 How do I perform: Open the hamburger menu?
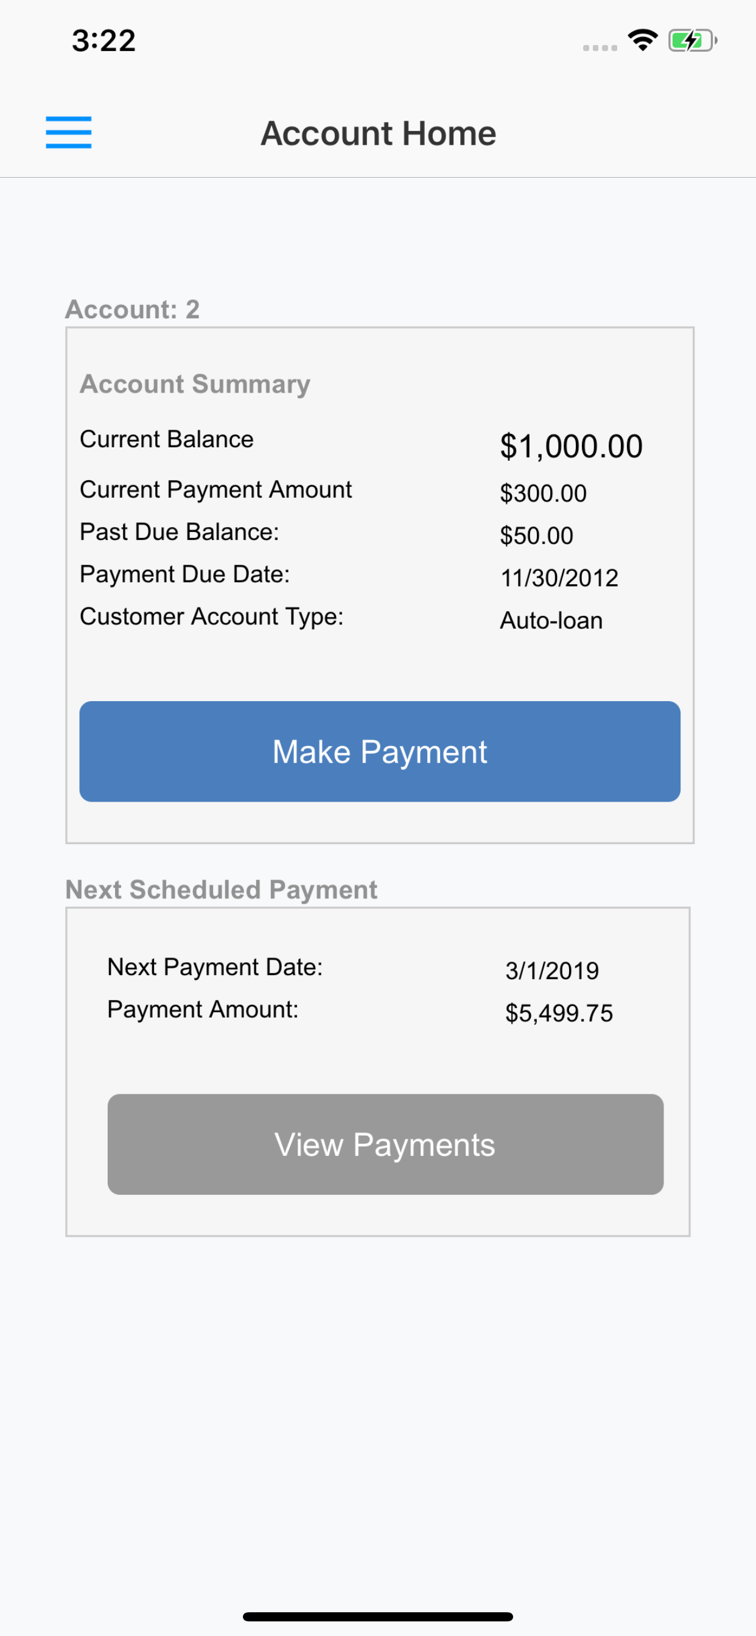(x=69, y=132)
